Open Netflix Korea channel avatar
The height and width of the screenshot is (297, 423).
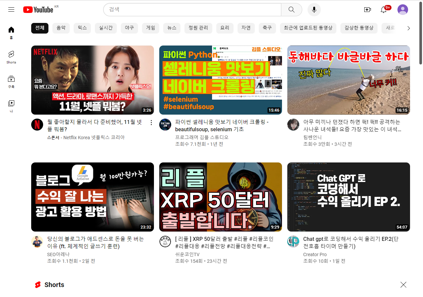point(37,125)
